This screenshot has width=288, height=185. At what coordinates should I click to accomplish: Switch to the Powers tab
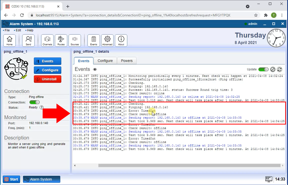pyautogui.click(x=127, y=61)
